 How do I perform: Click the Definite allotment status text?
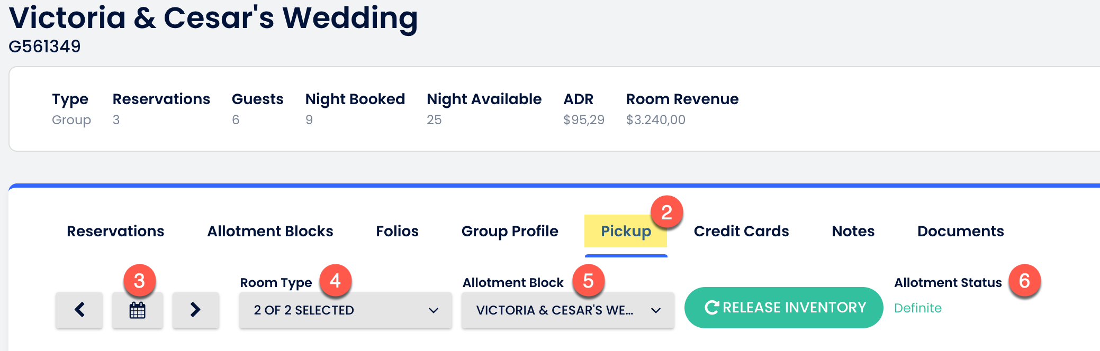918,308
